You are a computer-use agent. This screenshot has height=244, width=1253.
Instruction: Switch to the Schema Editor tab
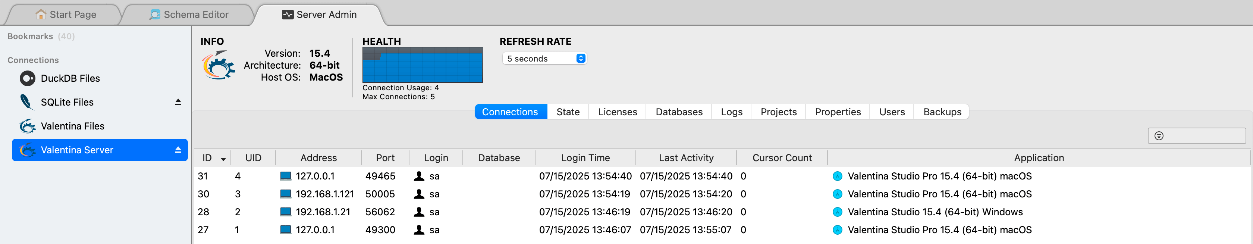pyautogui.click(x=189, y=15)
